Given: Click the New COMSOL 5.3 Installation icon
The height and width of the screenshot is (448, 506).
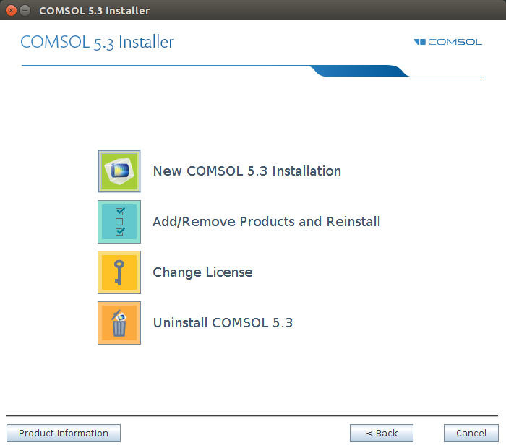Looking at the screenshot, I should (x=119, y=171).
